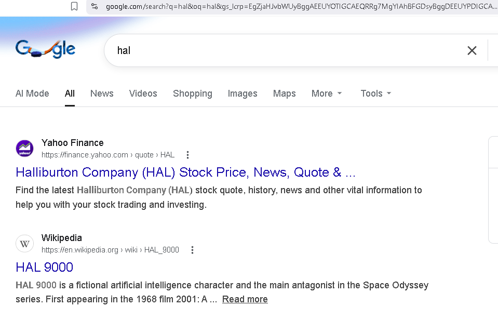Switch to the Images tab
Screen dimensions: 498x320
click(x=243, y=94)
